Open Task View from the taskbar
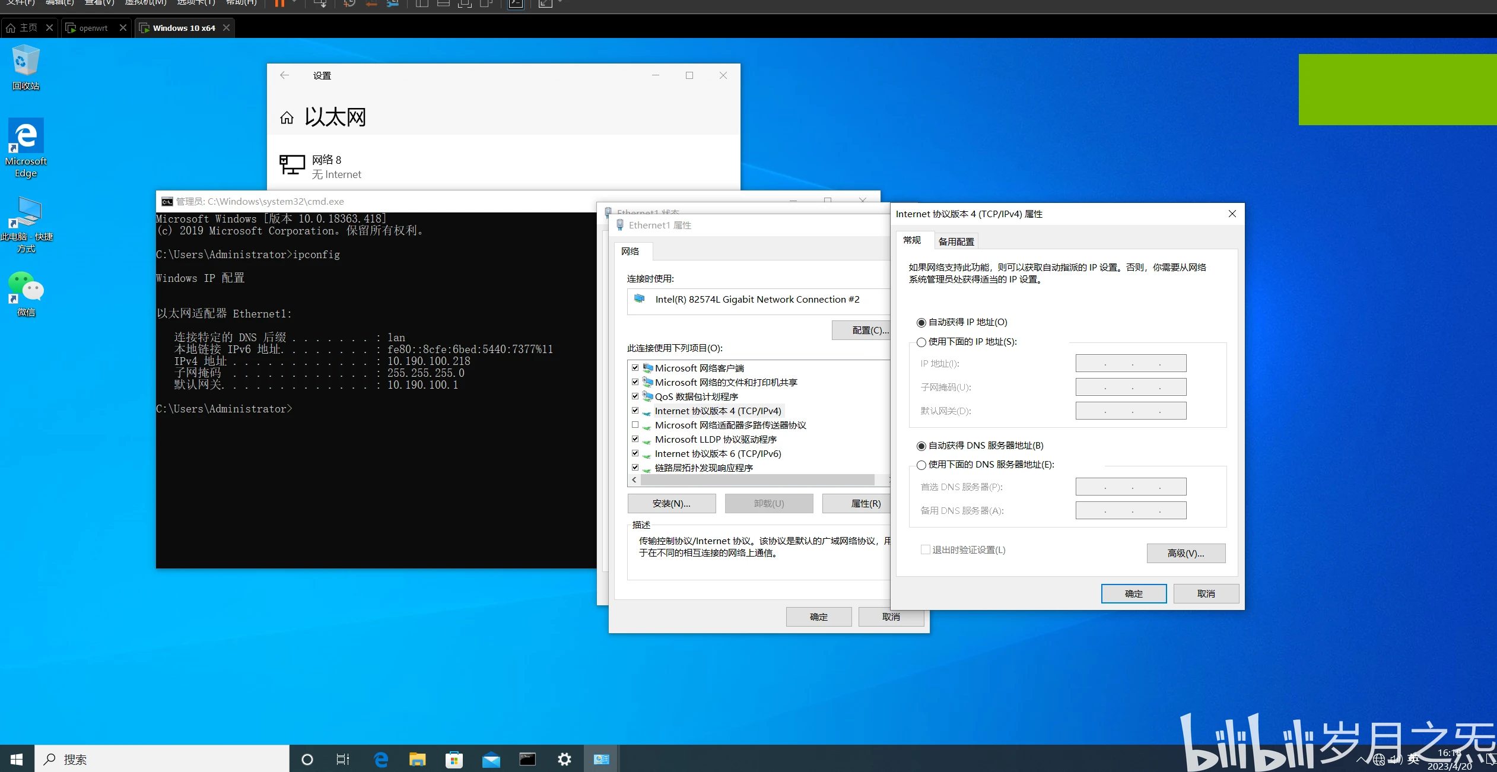 (x=343, y=759)
